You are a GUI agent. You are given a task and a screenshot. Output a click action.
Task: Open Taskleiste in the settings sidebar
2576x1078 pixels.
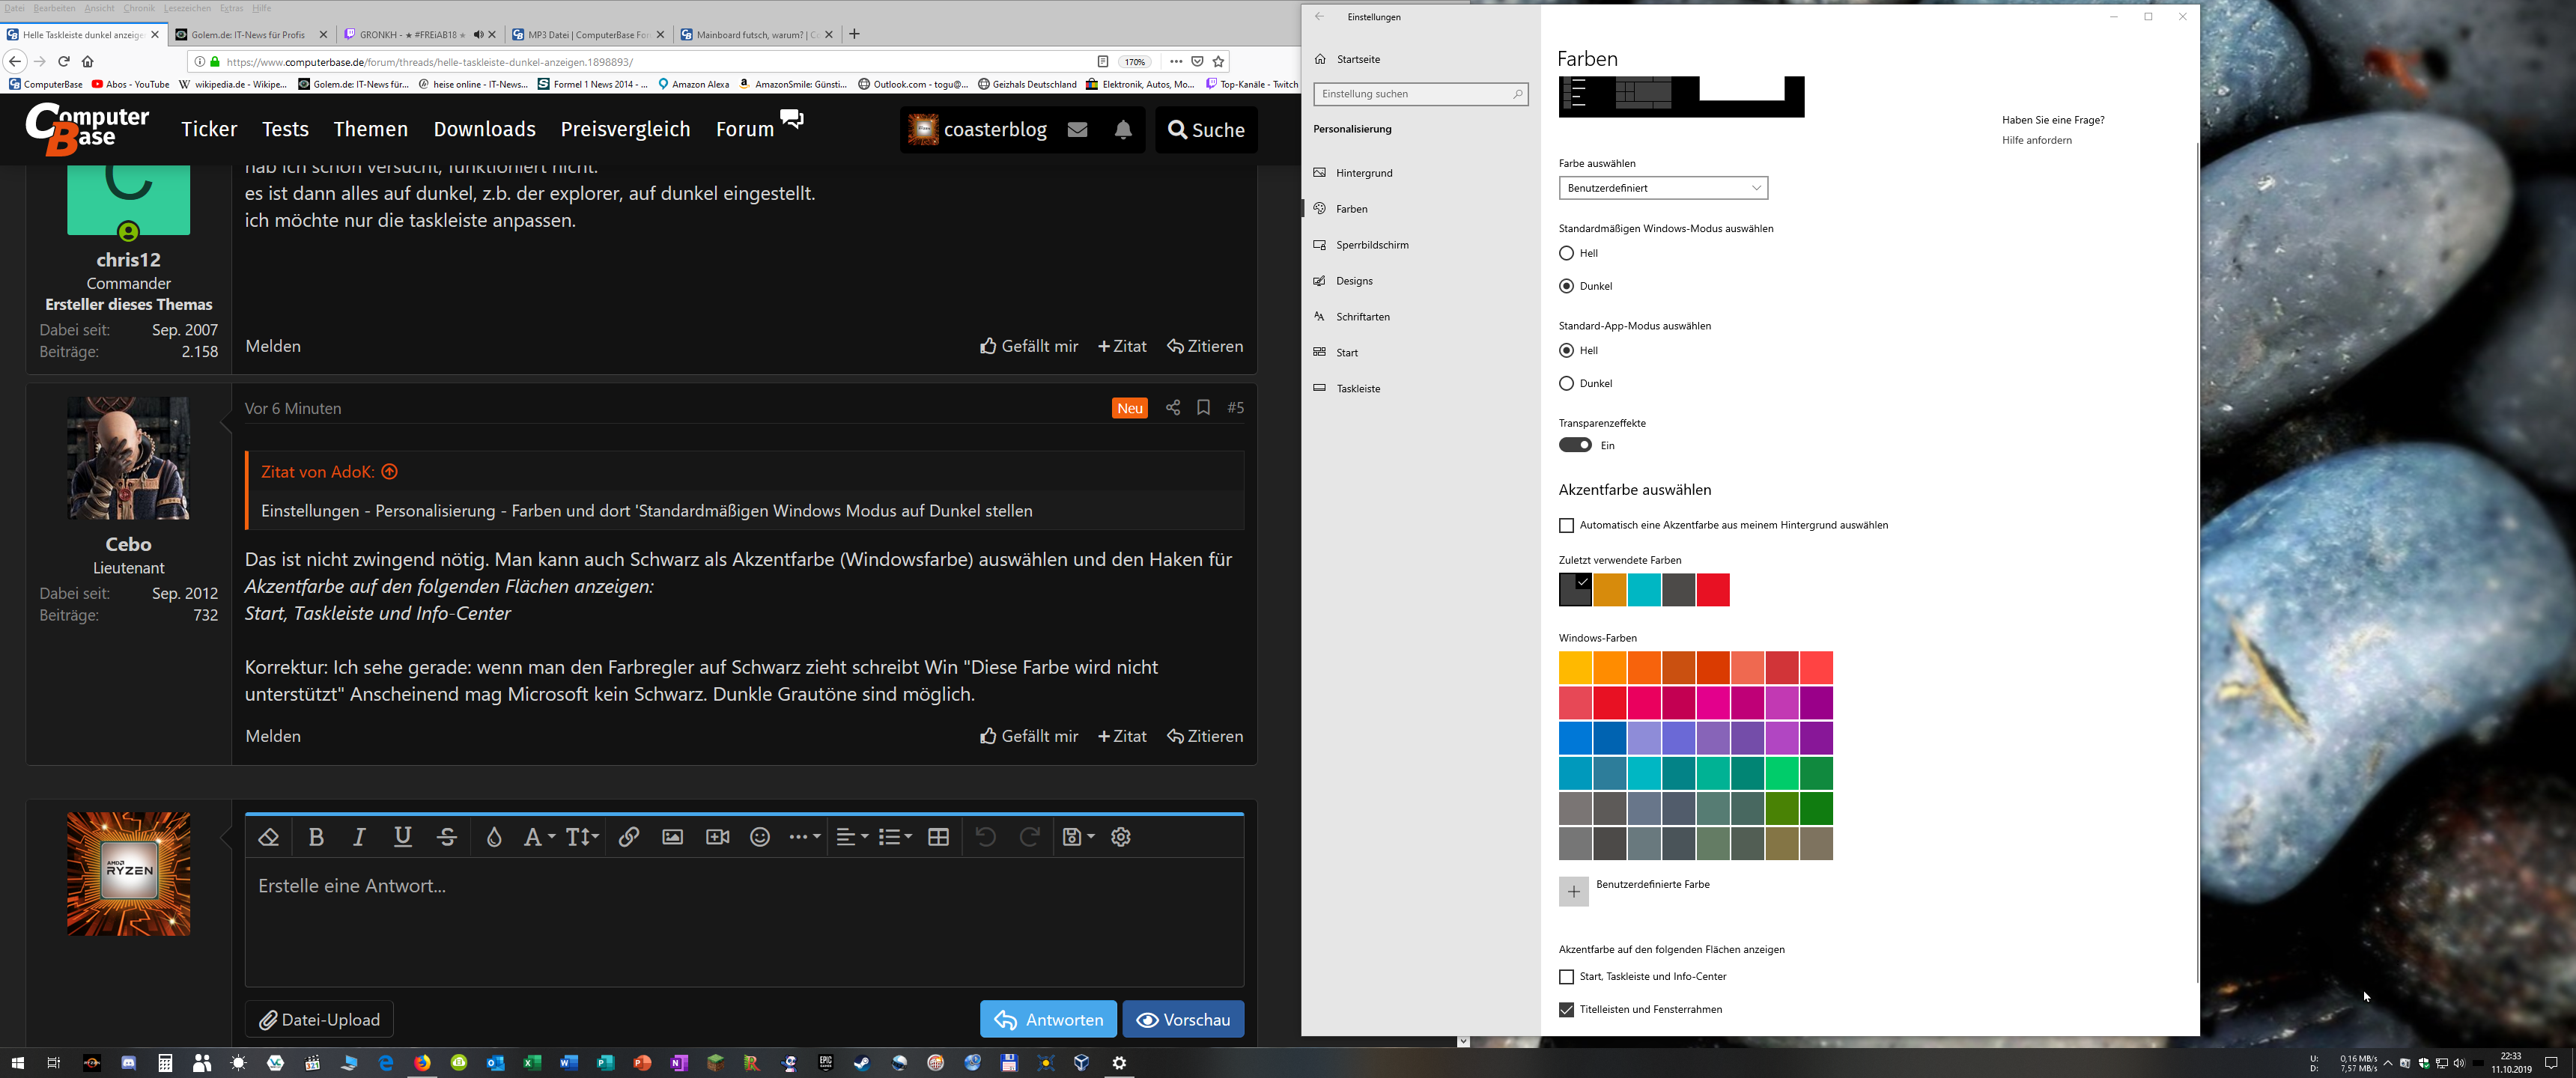tap(1357, 388)
